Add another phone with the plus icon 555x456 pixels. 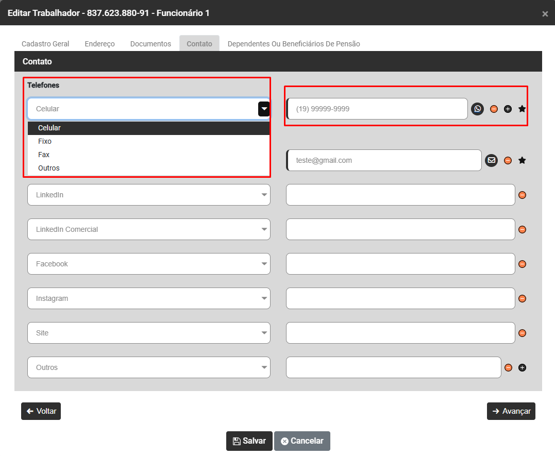[x=508, y=109]
